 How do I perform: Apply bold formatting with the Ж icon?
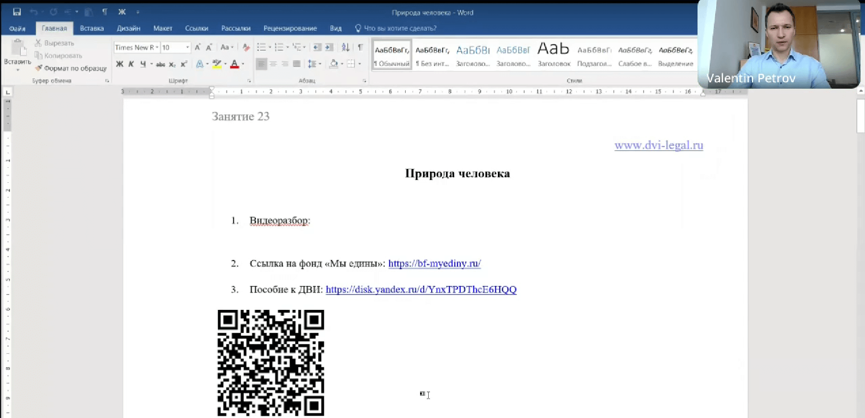click(119, 64)
